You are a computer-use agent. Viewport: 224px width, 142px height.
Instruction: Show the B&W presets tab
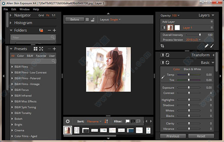(x=30, y=56)
